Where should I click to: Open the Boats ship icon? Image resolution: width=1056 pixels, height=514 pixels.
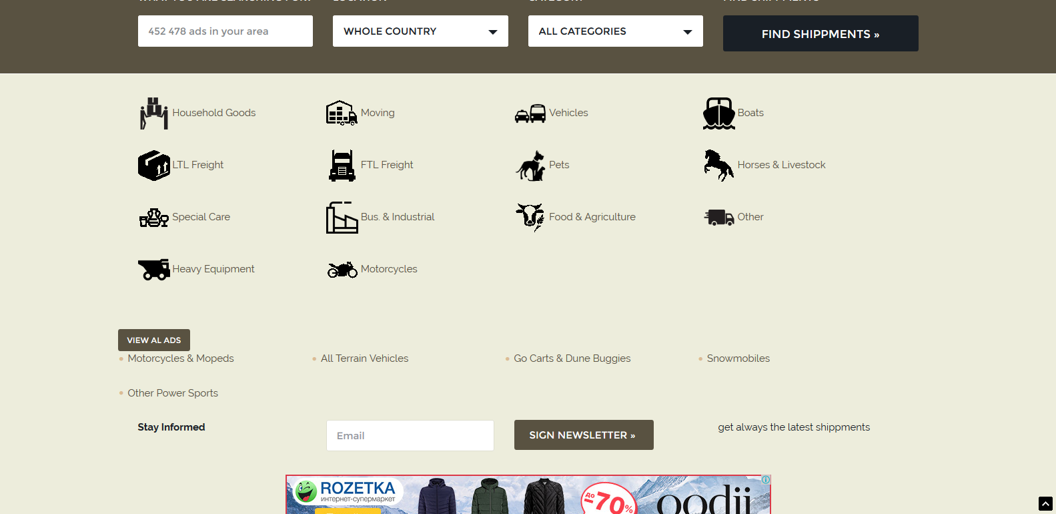pyautogui.click(x=718, y=113)
